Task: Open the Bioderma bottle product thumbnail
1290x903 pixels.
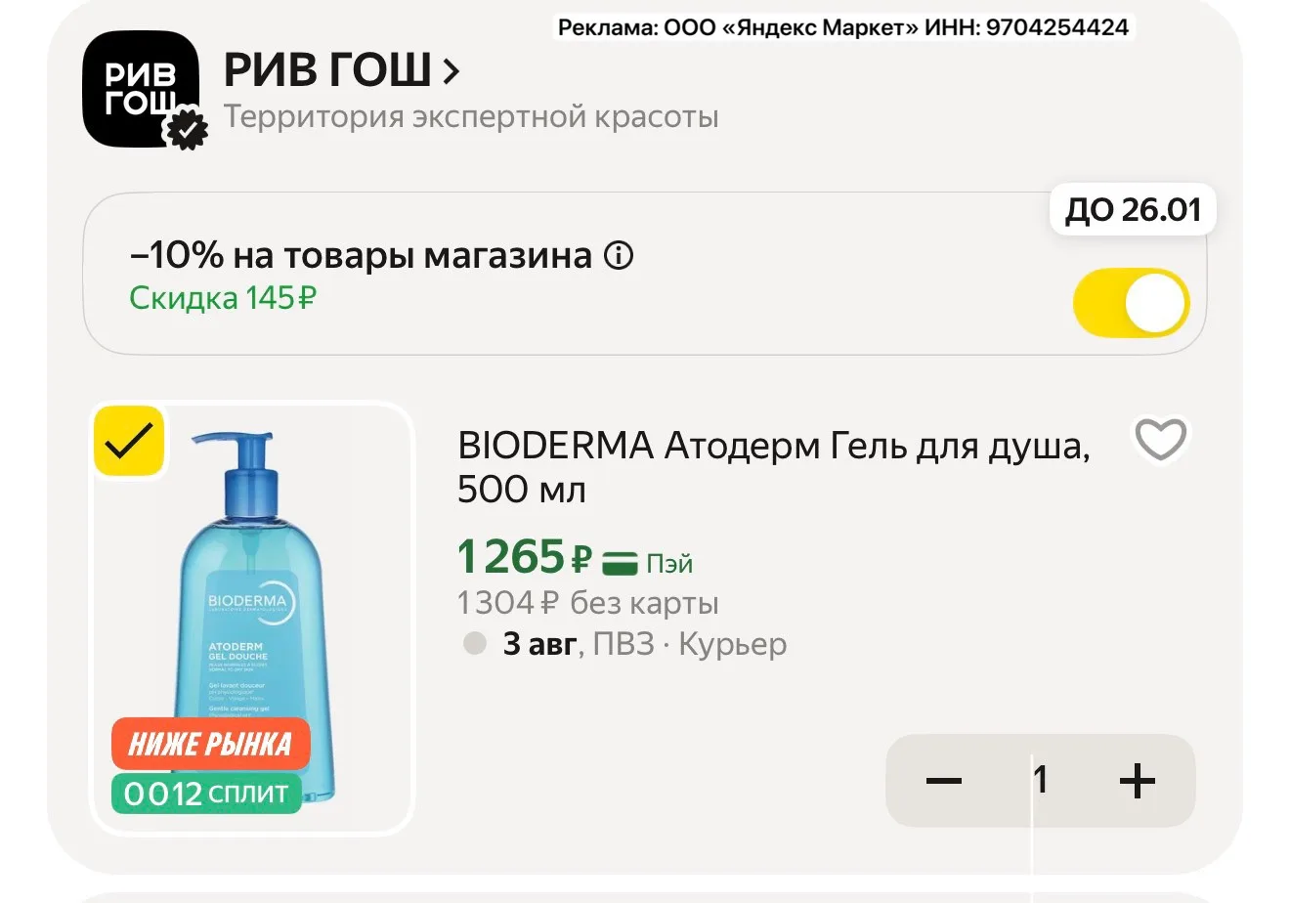Action: click(x=251, y=619)
